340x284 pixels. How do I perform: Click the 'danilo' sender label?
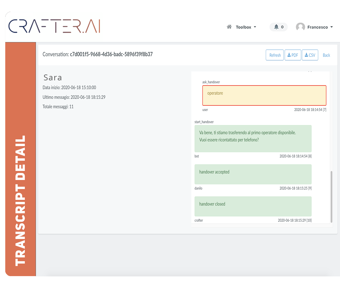coord(198,188)
